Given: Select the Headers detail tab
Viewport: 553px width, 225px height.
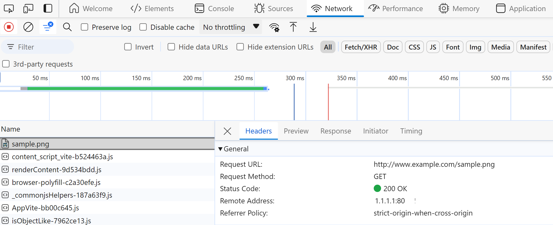Looking at the screenshot, I should [x=258, y=131].
